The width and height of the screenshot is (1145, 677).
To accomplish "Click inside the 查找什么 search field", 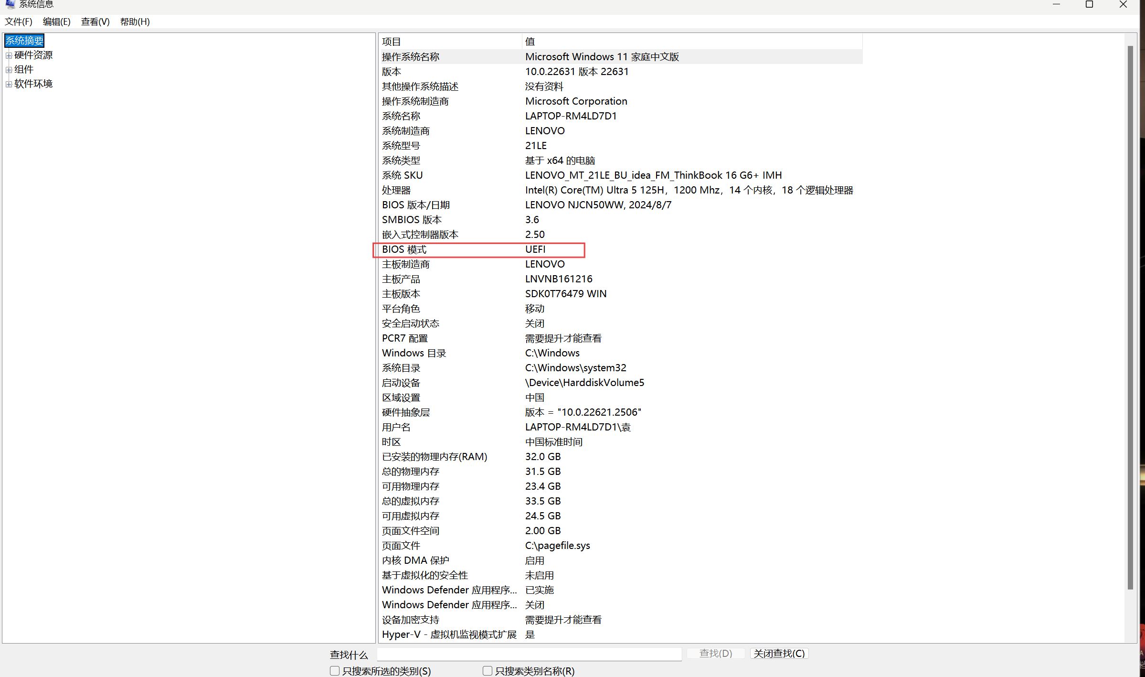I will [x=529, y=654].
